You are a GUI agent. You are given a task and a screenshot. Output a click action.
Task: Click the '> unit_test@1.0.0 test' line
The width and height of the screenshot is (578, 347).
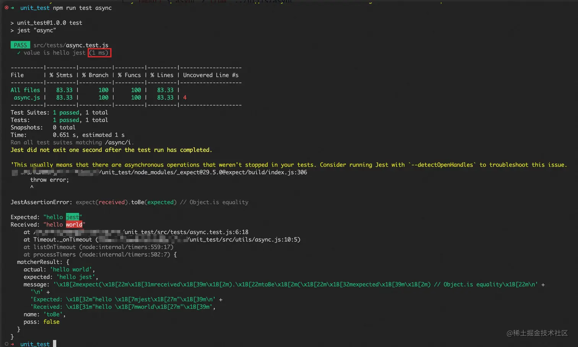pyautogui.click(x=46, y=23)
